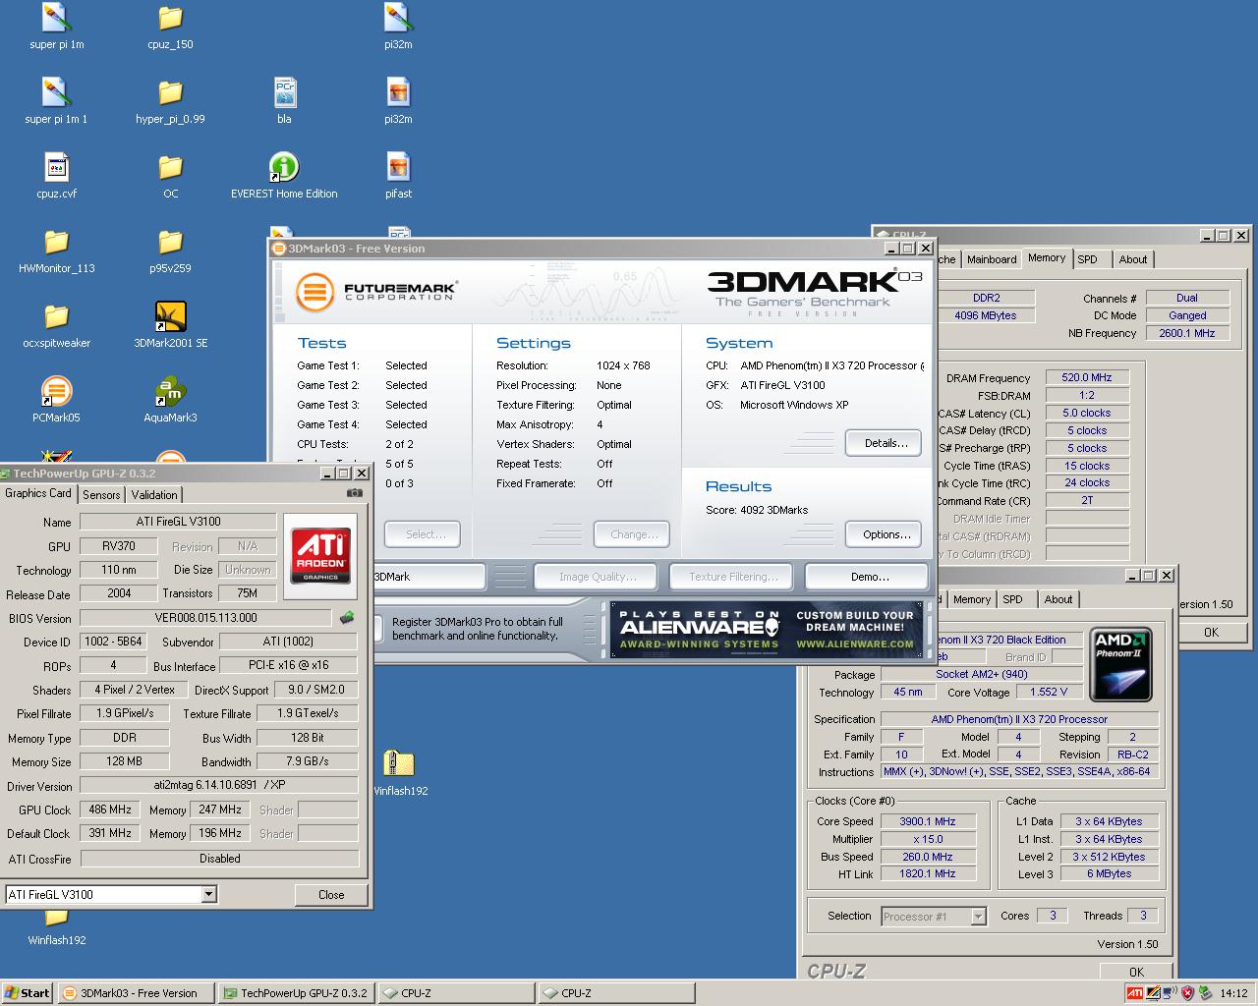This screenshot has width=1258, height=1006.
Task: Switch to About tab in lower CPU-Z
Action: point(1058,599)
